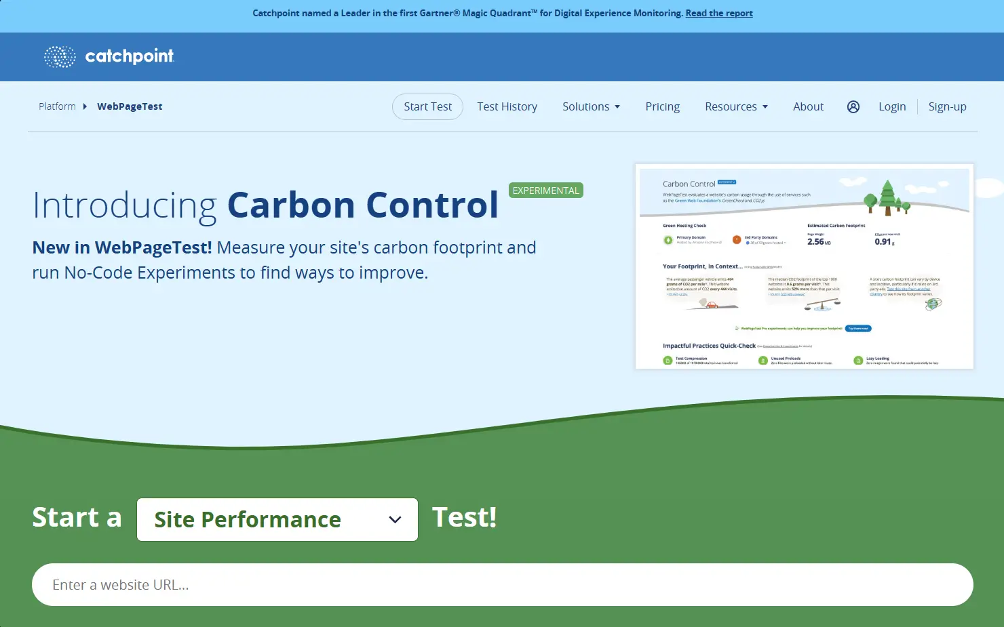Expand the Solutions menu
Viewport: 1004px width, 627px height.
point(591,106)
